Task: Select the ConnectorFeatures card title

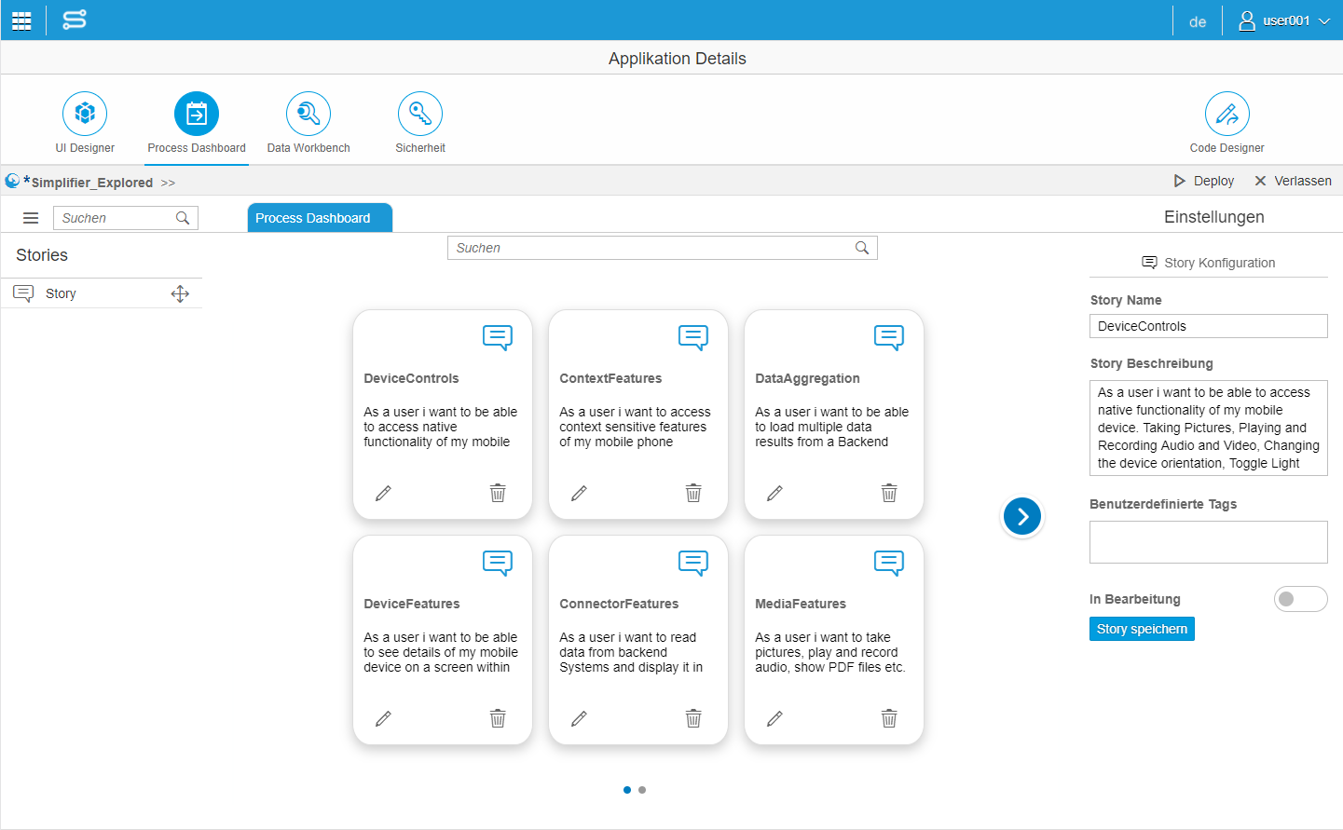Action: (619, 604)
